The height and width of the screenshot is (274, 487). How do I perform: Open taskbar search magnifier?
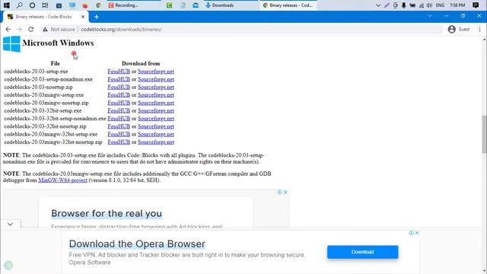tap(19, 5)
